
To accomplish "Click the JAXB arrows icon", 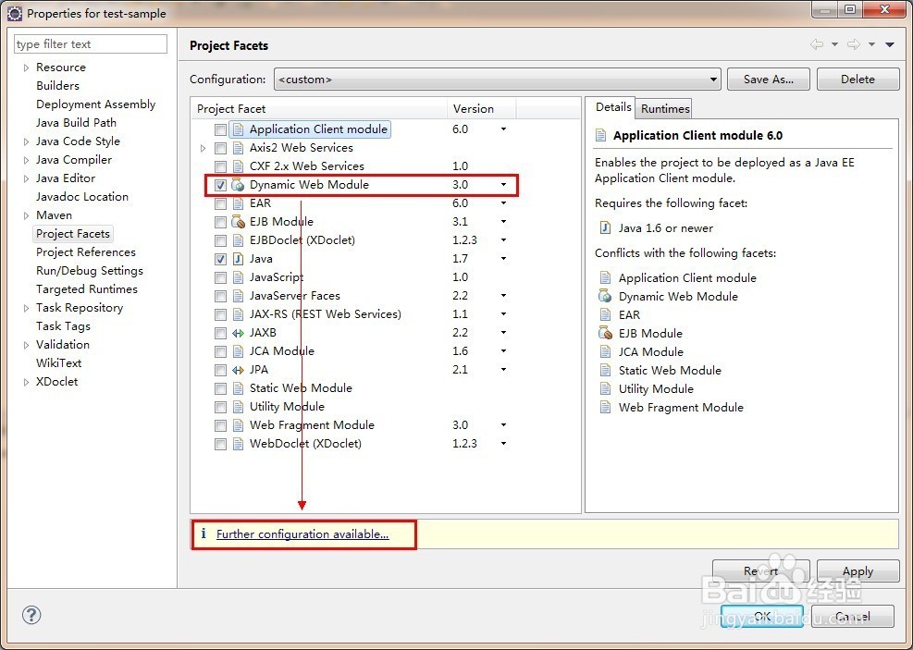I will [238, 334].
